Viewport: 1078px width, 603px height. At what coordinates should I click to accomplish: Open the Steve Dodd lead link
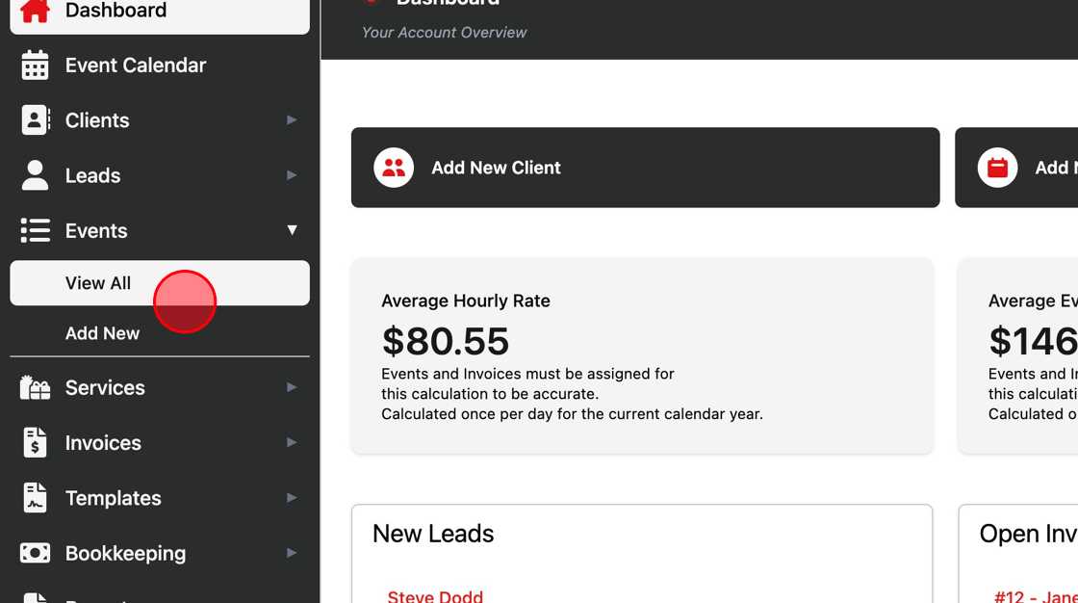(x=435, y=596)
